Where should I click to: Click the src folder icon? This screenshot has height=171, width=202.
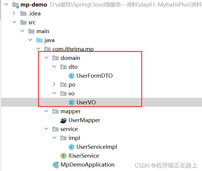point(23,22)
